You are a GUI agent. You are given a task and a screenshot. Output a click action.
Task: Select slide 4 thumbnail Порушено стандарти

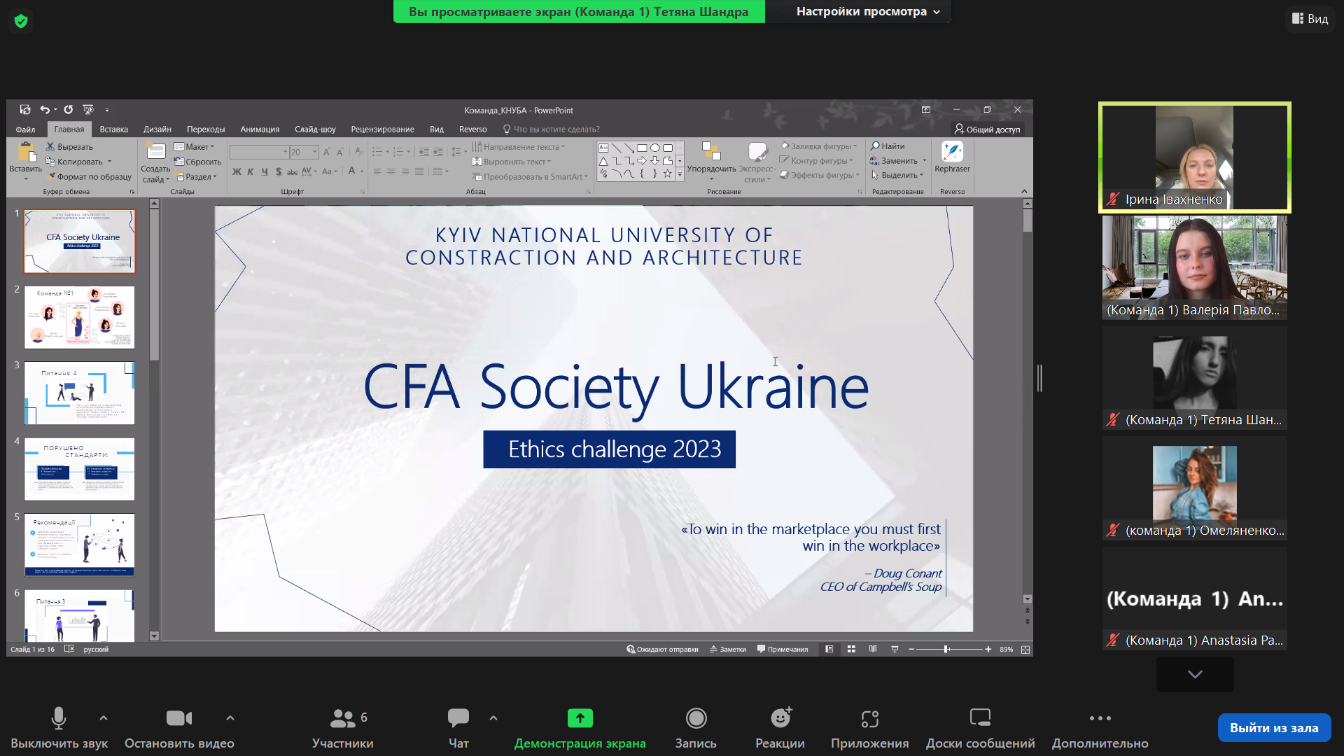[x=79, y=469]
